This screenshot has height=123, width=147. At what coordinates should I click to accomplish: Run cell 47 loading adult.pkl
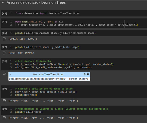[4, 22]
